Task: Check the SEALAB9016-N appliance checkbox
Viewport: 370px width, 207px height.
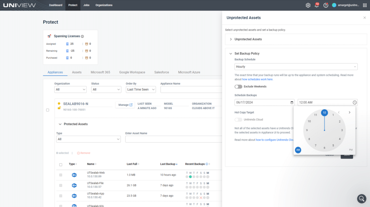Action: (x=48, y=110)
